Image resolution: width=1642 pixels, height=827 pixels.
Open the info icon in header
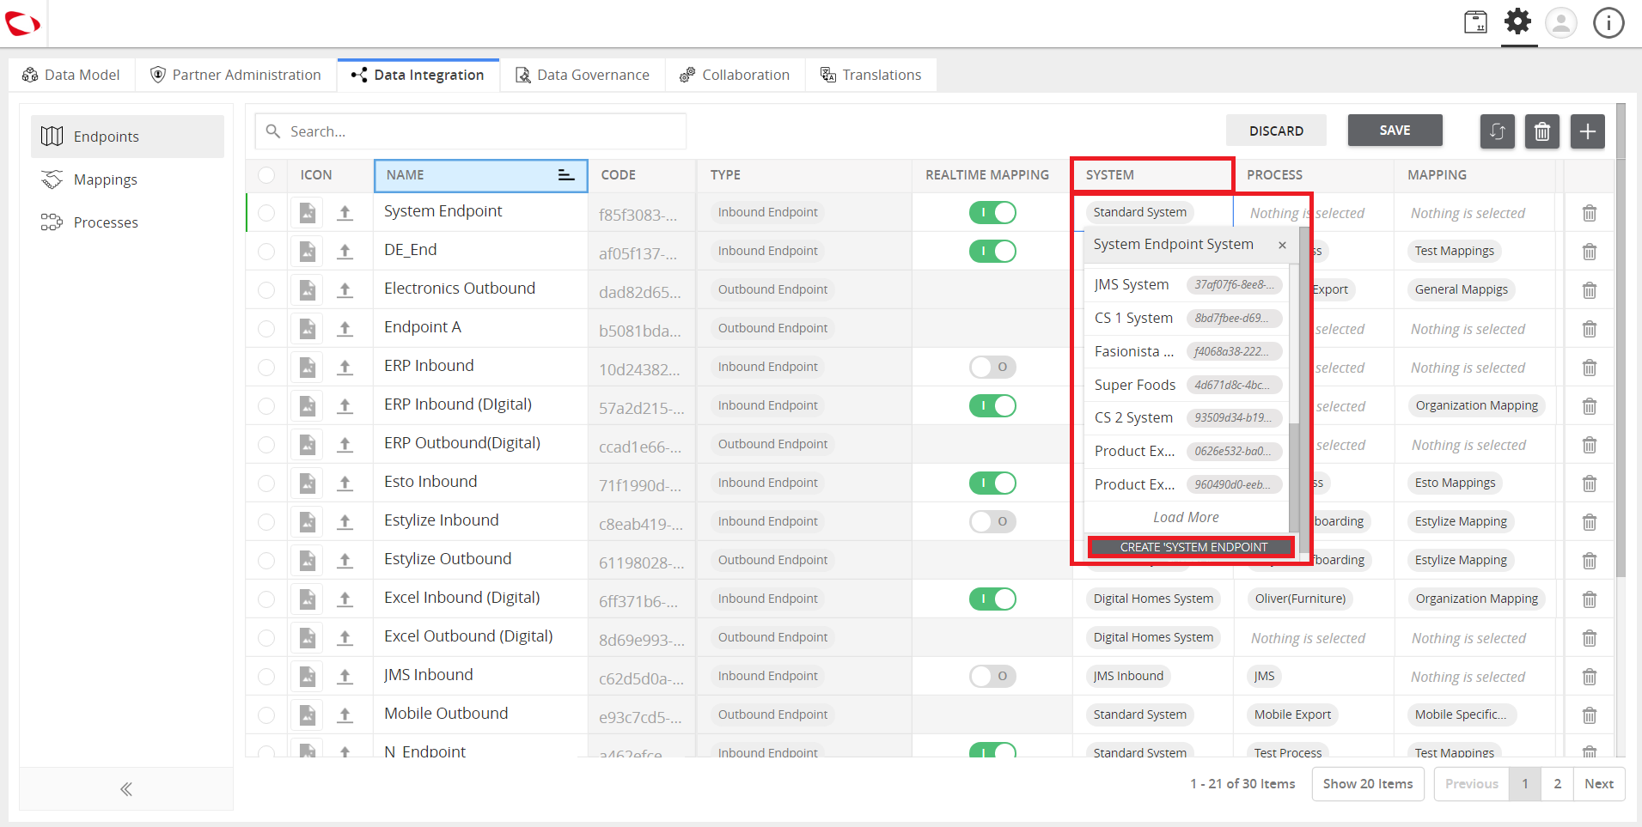coord(1608,22)
